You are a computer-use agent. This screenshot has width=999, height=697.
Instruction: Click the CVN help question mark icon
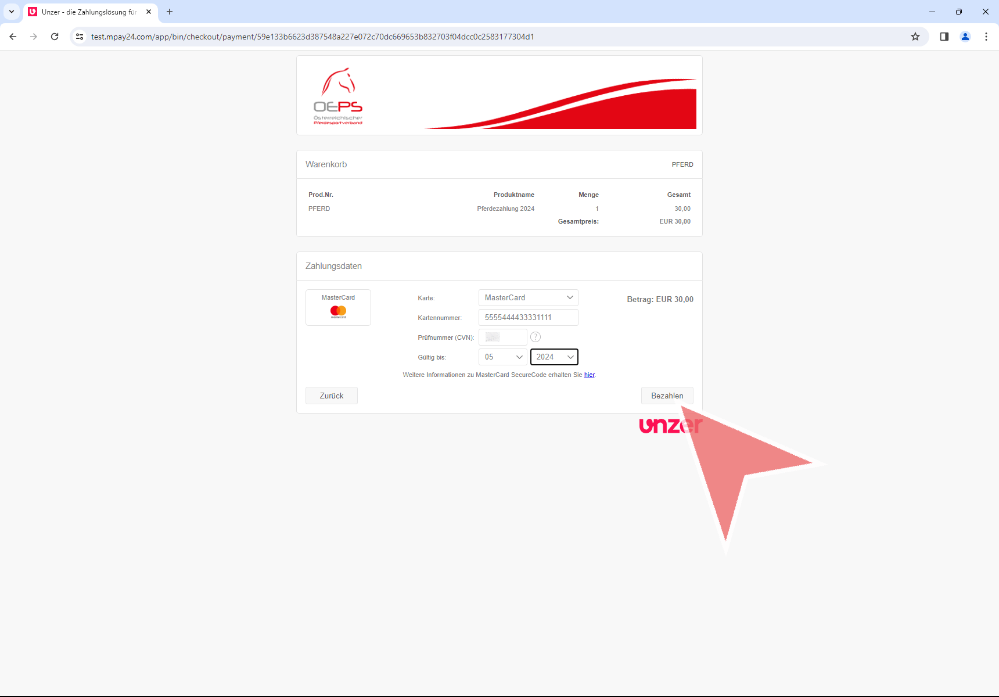coord(536,337)
